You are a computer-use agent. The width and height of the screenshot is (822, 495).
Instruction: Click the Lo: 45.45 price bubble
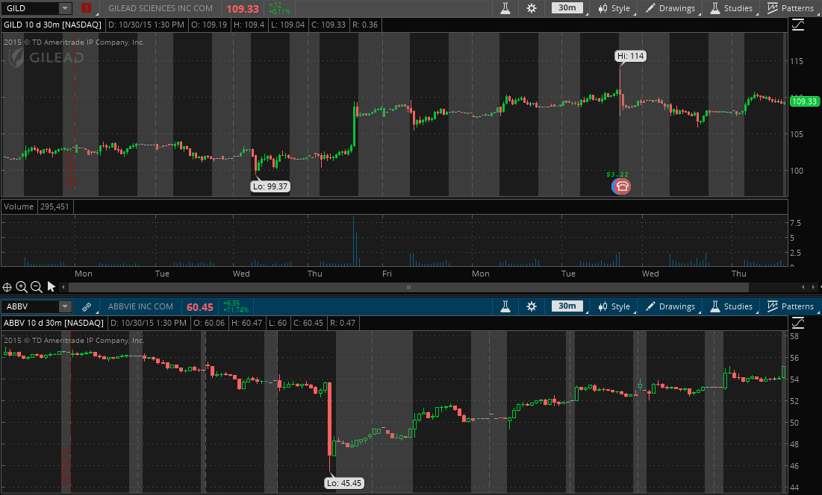[344, 483]
